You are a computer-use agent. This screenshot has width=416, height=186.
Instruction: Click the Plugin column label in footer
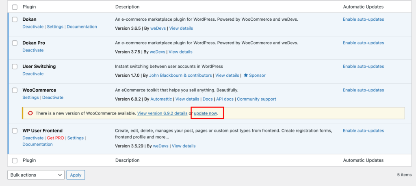click(29, 160)
